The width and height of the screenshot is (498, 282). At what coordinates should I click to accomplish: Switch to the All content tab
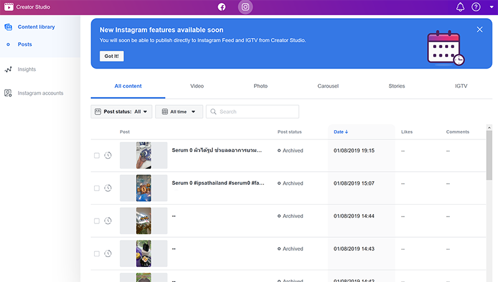128,86
